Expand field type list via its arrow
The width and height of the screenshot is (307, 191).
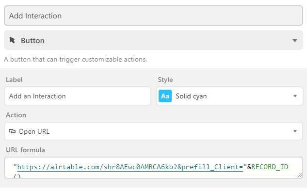(x=295, y=41)
